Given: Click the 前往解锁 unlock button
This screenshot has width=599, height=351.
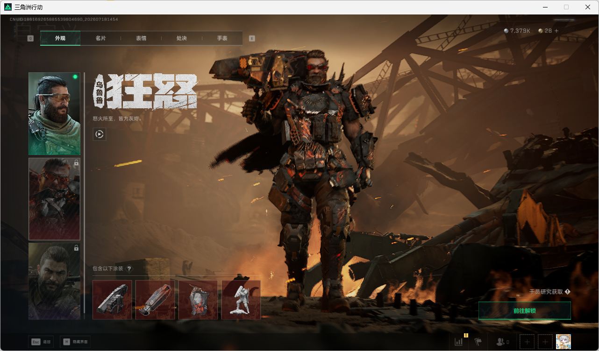Looking at the screenshot, I should [x=524, y=311].
